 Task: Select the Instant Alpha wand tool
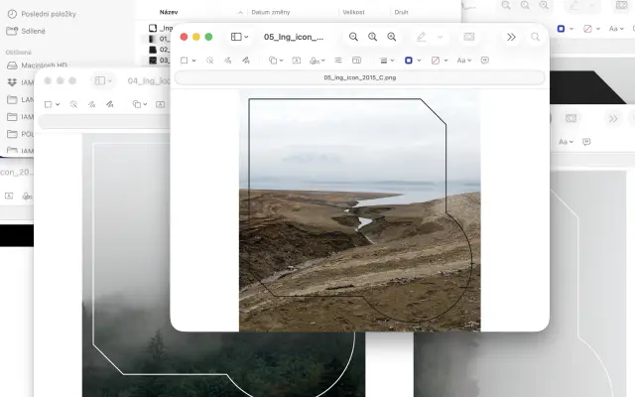click(x=210, y=61)
